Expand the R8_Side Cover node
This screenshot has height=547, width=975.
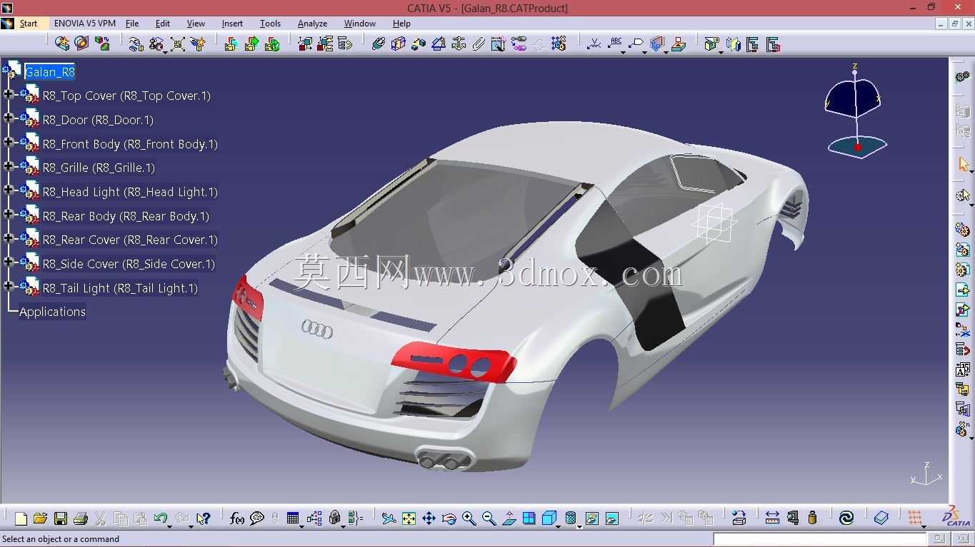coord(9,262)
